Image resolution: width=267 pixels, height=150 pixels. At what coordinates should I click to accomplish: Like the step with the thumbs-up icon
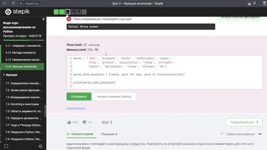69,122
